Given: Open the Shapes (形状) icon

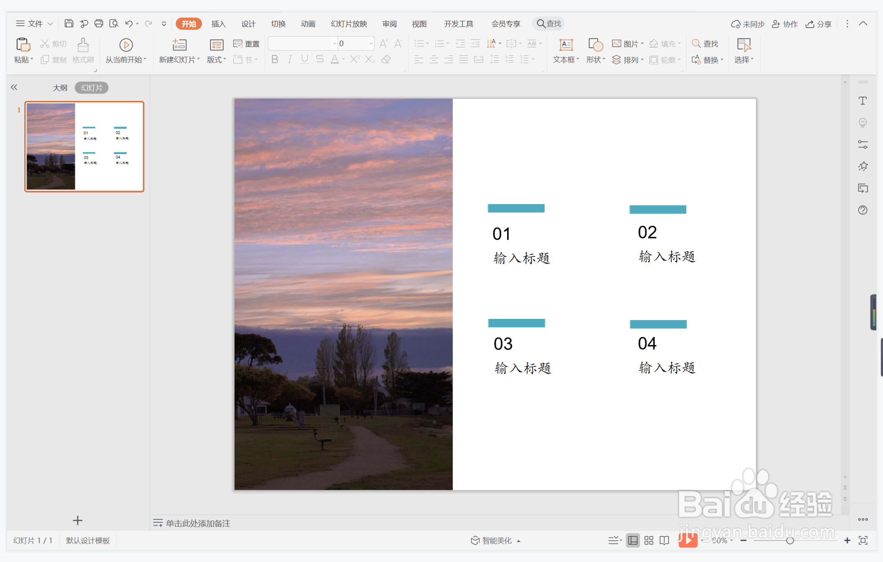Looking at the screenshot, I should pyautogui.click(x=595, y=45).
